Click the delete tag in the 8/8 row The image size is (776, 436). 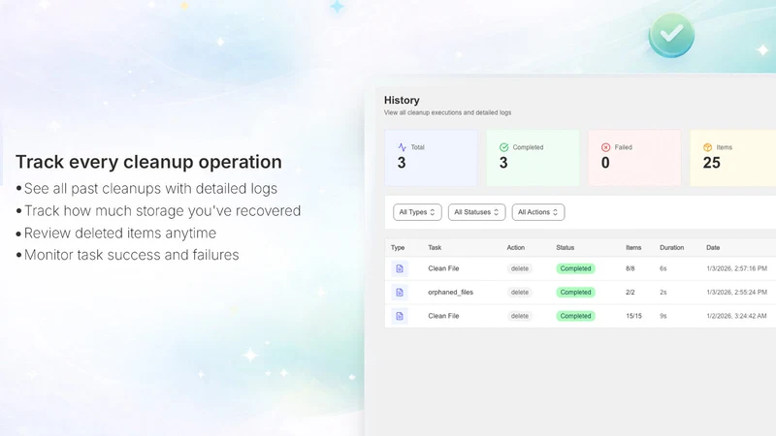[x=520, y=268]
